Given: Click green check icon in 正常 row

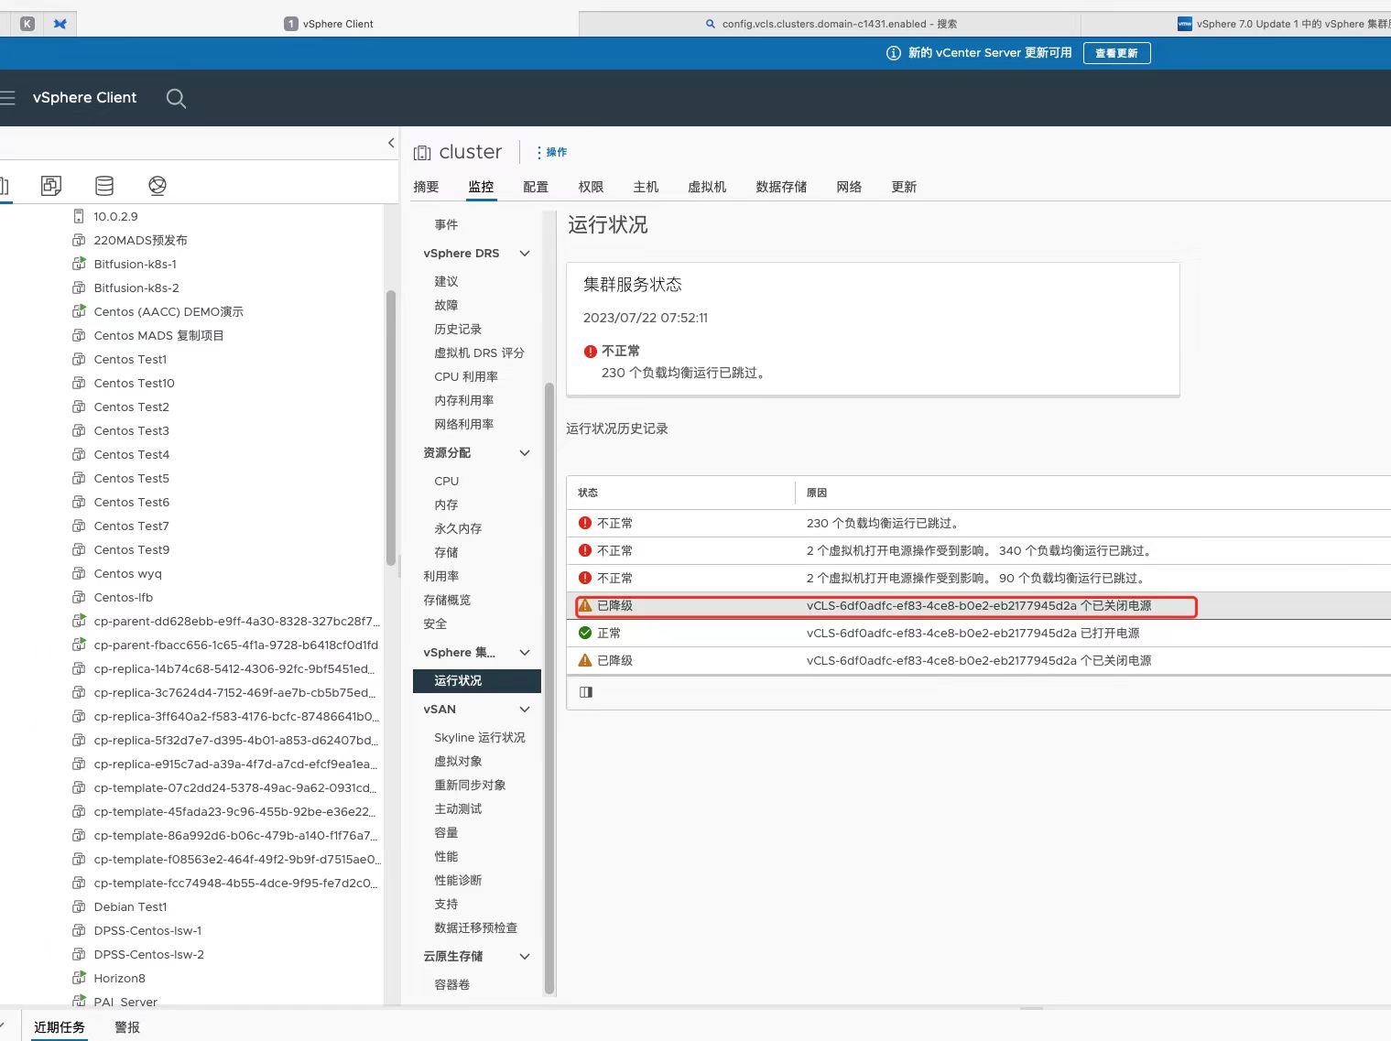Looking at the screenshot, I should [585, 633].
